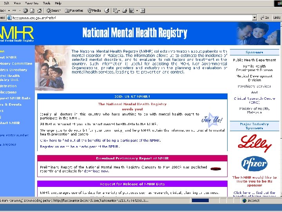Open the Publications sidebar link
The image size is (282, 212).
8,92
